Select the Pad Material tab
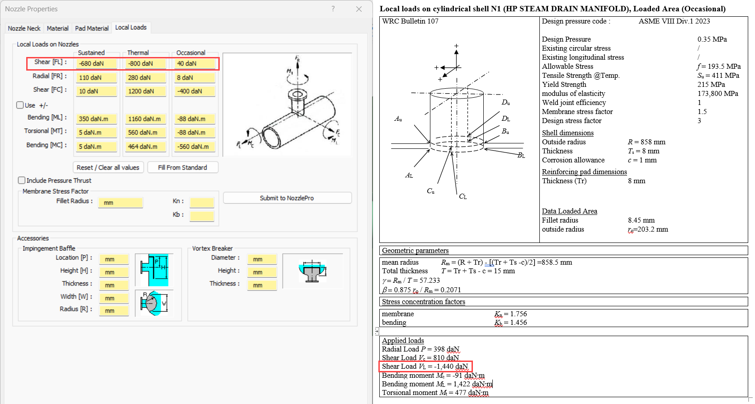The image size is (755, 404). pyautogui.click(x=92, y=28)
